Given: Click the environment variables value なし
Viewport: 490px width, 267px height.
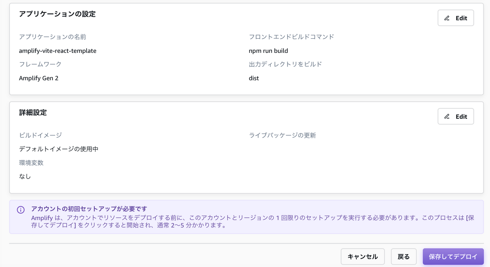Looking at the screenshot, I should (25, 177).
